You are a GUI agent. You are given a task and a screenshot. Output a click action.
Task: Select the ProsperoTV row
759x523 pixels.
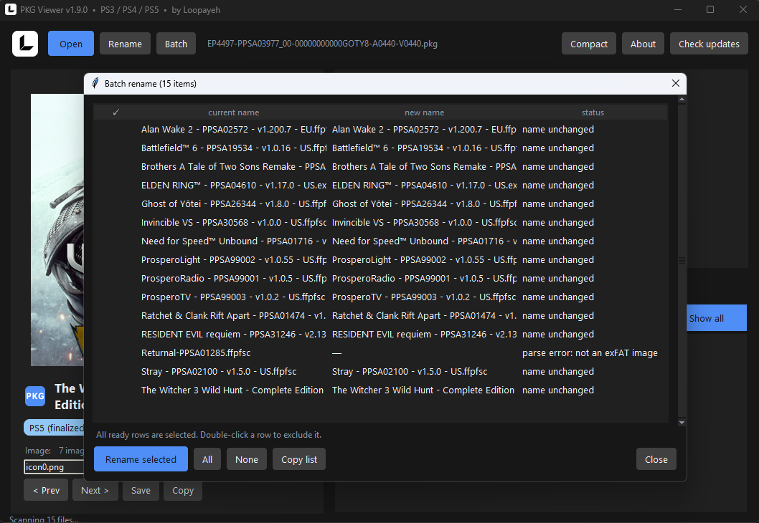click(x=380, y=297)
